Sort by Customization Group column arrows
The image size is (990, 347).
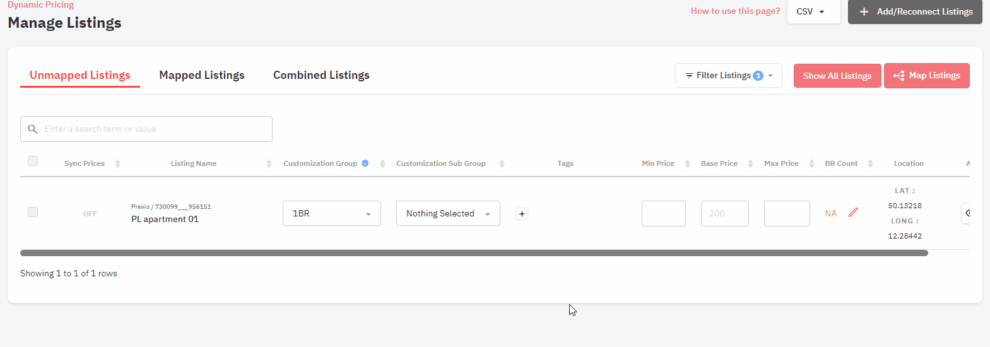(x=382, y=163)
